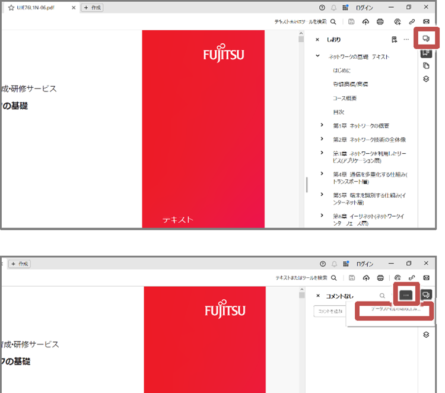
Task: Select 第4章 通信を多重化する仕組み bookmark text
Action: [x=370, y=178]
